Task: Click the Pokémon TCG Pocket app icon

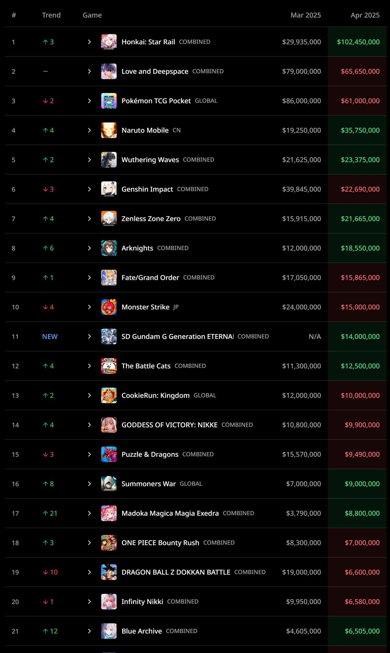Action: pos(109,101)
